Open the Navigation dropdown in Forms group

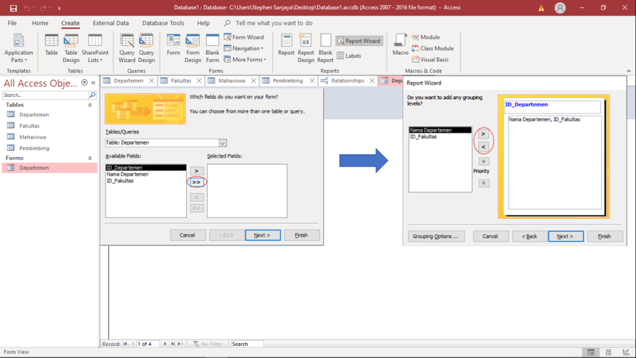point(247,48)
